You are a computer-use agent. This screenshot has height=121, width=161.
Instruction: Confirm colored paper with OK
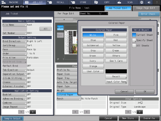point(145,91)
